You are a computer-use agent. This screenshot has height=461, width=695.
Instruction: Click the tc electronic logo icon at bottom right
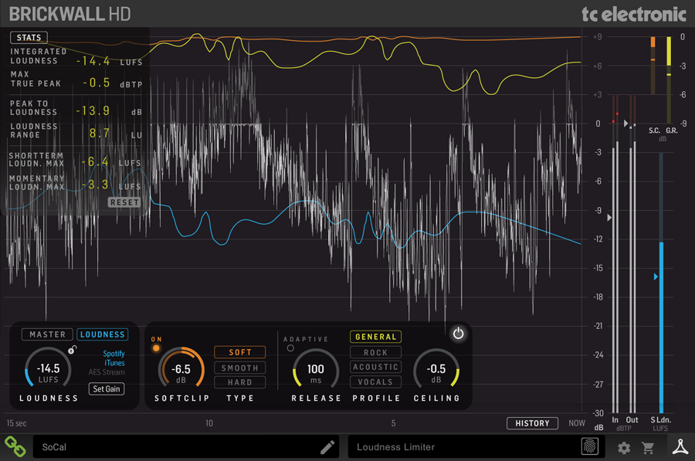click(x=679, y=446)
